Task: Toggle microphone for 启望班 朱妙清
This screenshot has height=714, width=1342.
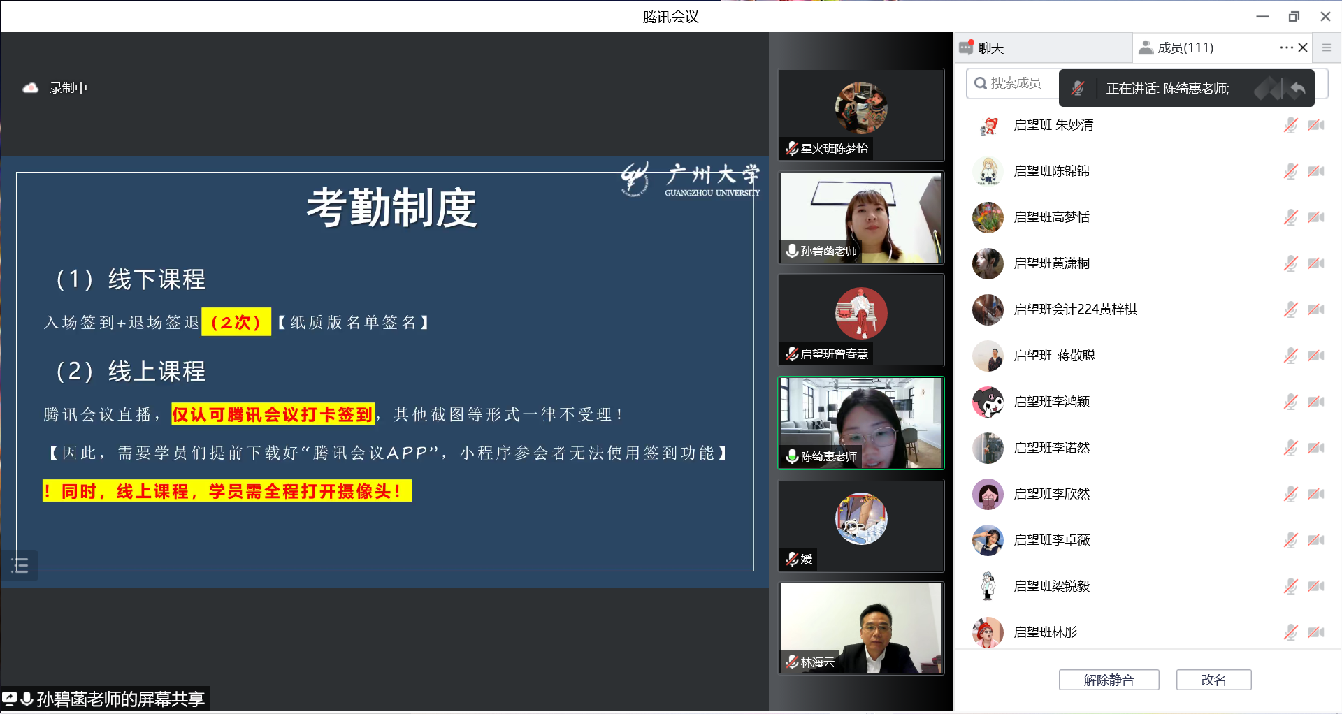Action: coord(1290,125)
